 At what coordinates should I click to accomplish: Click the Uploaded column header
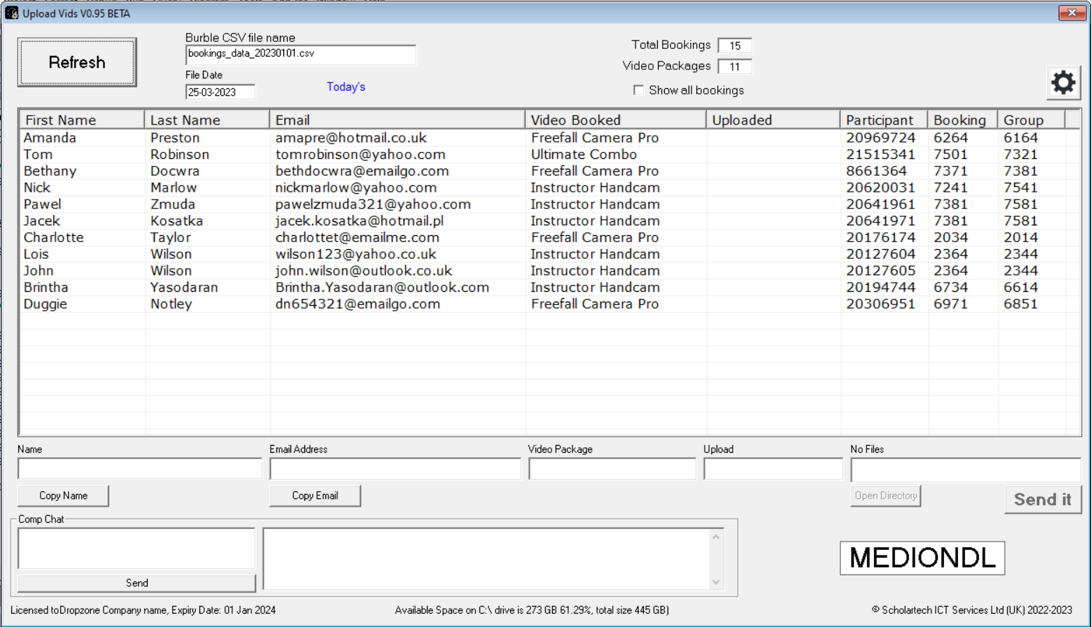(772, 120)
